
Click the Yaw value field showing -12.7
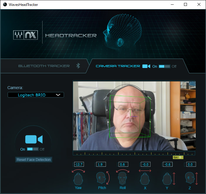(79, 164)
